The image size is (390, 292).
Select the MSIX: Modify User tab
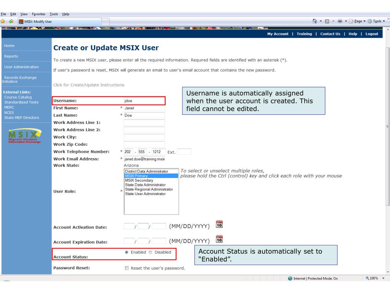(59, 22)
